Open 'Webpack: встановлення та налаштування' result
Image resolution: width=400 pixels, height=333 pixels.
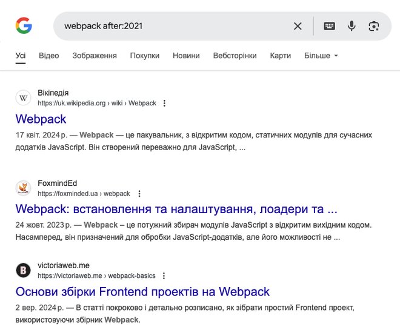tap(176, 209)
